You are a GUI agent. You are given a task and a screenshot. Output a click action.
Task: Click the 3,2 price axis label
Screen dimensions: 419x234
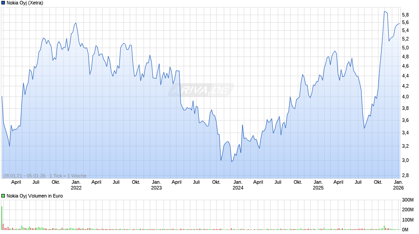(405, 146)
